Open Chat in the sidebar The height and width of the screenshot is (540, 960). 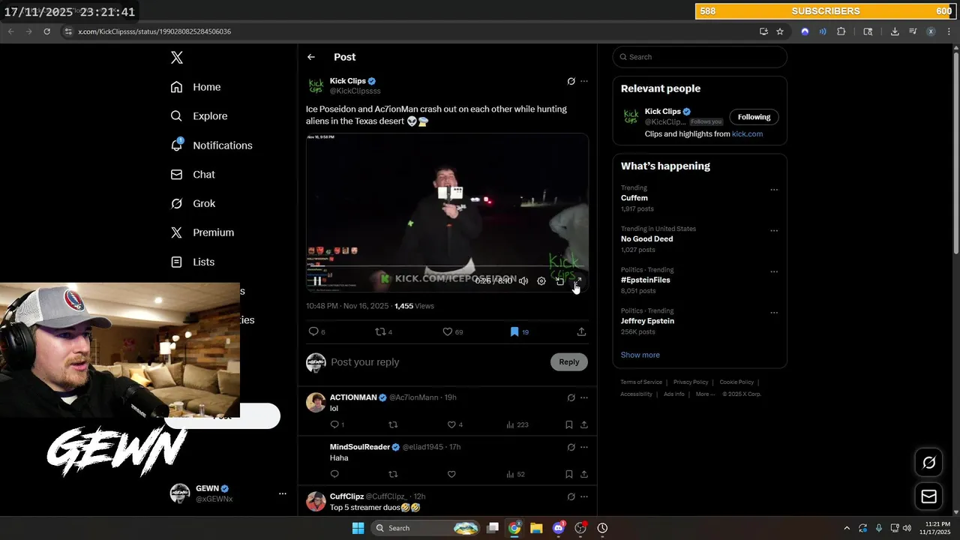pyautogui.click(x=193, y=175)
